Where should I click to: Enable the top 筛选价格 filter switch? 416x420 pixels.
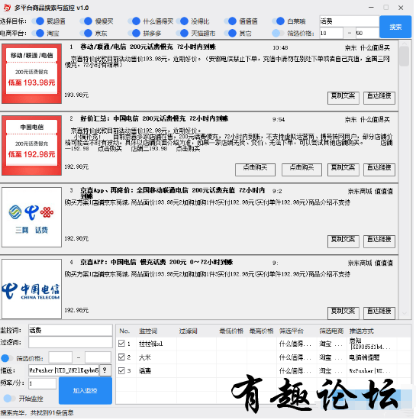pyautogui.click(x=278, y=33)
